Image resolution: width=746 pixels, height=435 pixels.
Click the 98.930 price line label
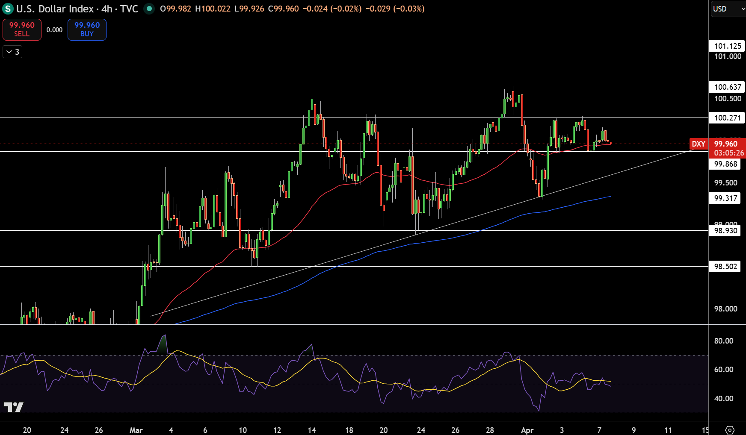point(725,231)
